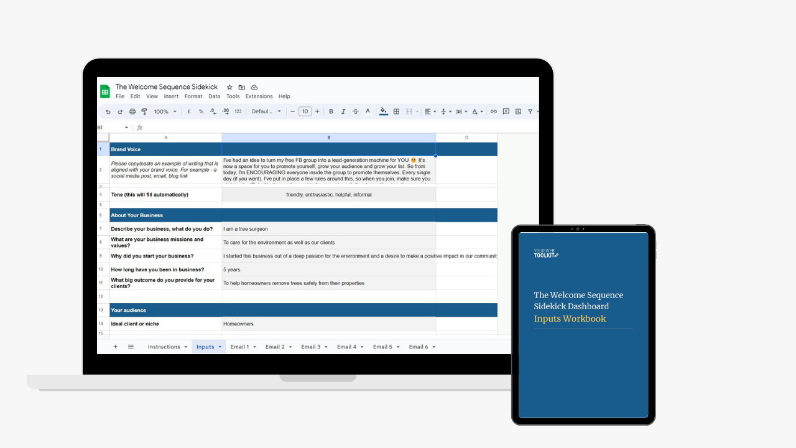Create a filter
The height and width of the screenshot is (448, 796).
[x=530, y=112]
